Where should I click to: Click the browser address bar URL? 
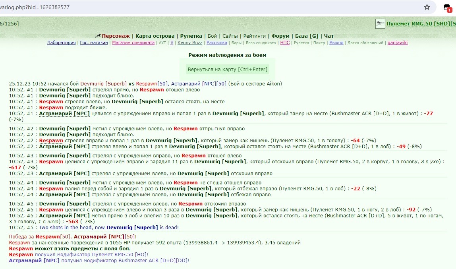(35, 7)
